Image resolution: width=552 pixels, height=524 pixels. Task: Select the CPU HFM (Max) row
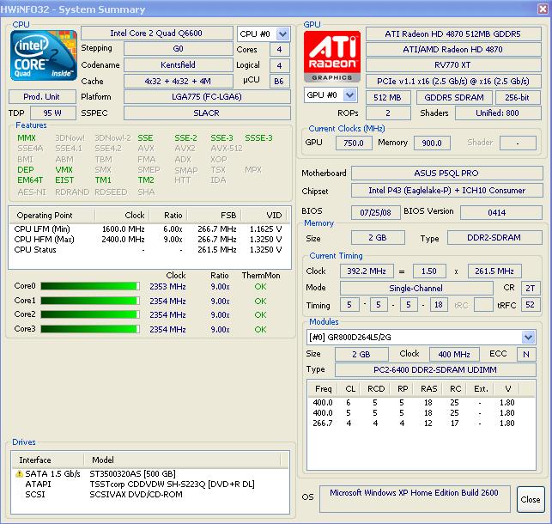(x=149, y=240)
